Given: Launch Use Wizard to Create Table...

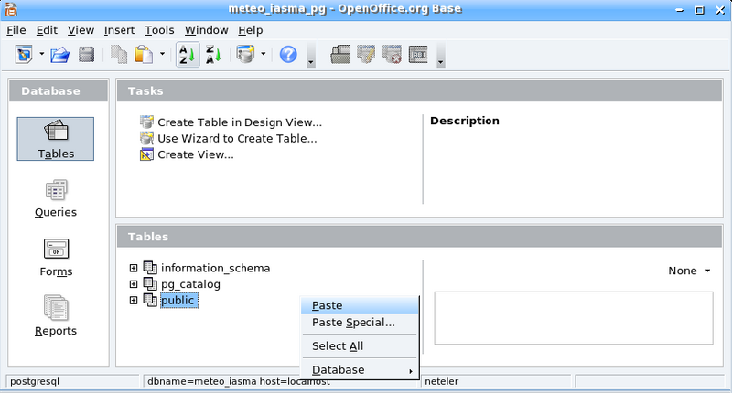Looking at the screenshot, I should click(237, 138).
